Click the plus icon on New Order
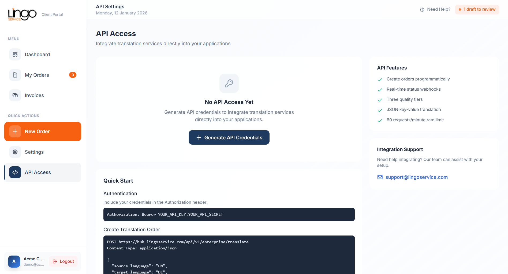Viewport: 508px width, 274px height. point(15,131)
